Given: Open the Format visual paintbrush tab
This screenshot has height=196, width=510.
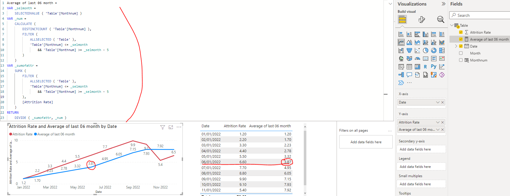Looking at the screenshot, I should click(x=422, y=20).
